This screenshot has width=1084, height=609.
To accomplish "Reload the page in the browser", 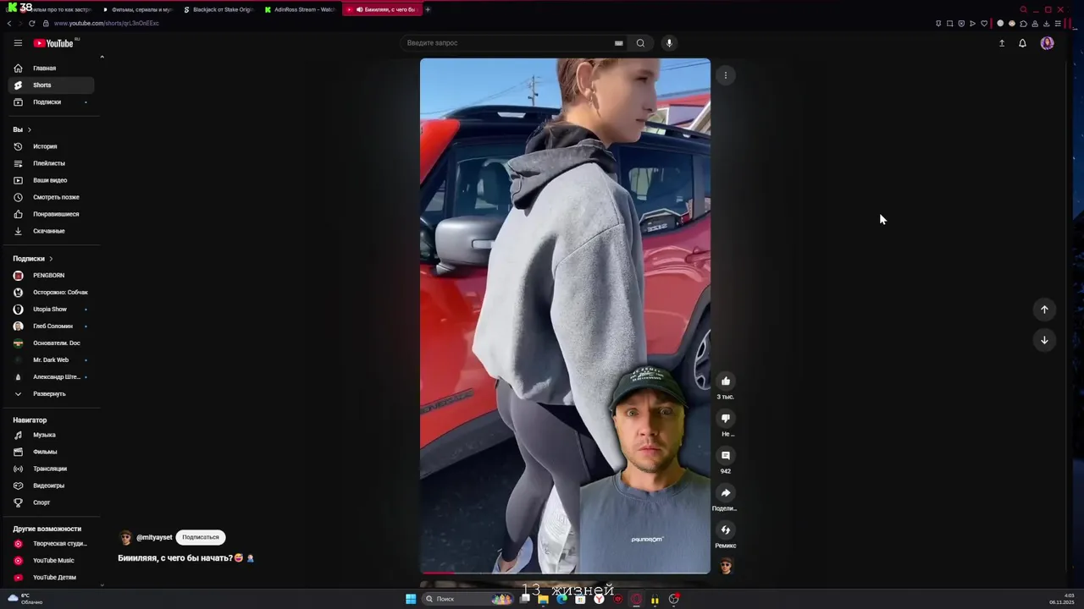I will [32, 23].
